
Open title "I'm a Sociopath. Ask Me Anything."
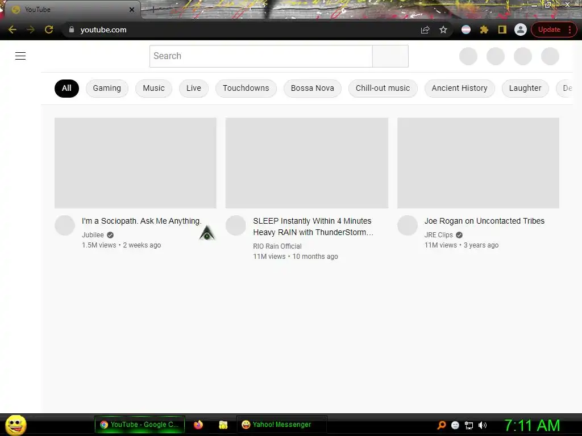[x=142, y=221]
